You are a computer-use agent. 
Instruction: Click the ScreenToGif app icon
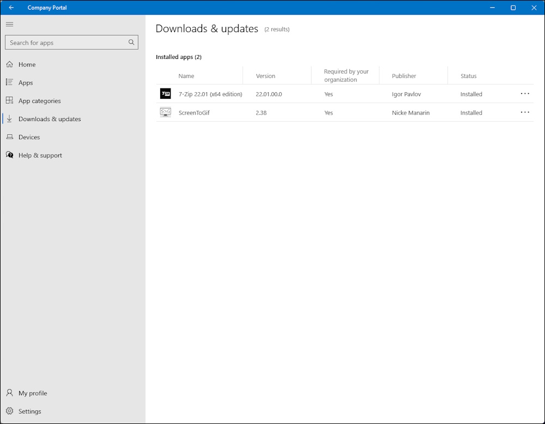click(165, 112)
